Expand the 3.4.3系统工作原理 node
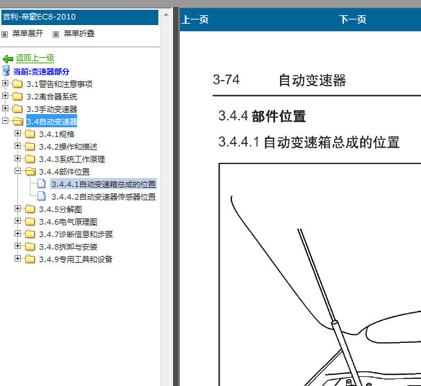The width and height of the screenshot is (421, 386). click(x=17, y=159)
